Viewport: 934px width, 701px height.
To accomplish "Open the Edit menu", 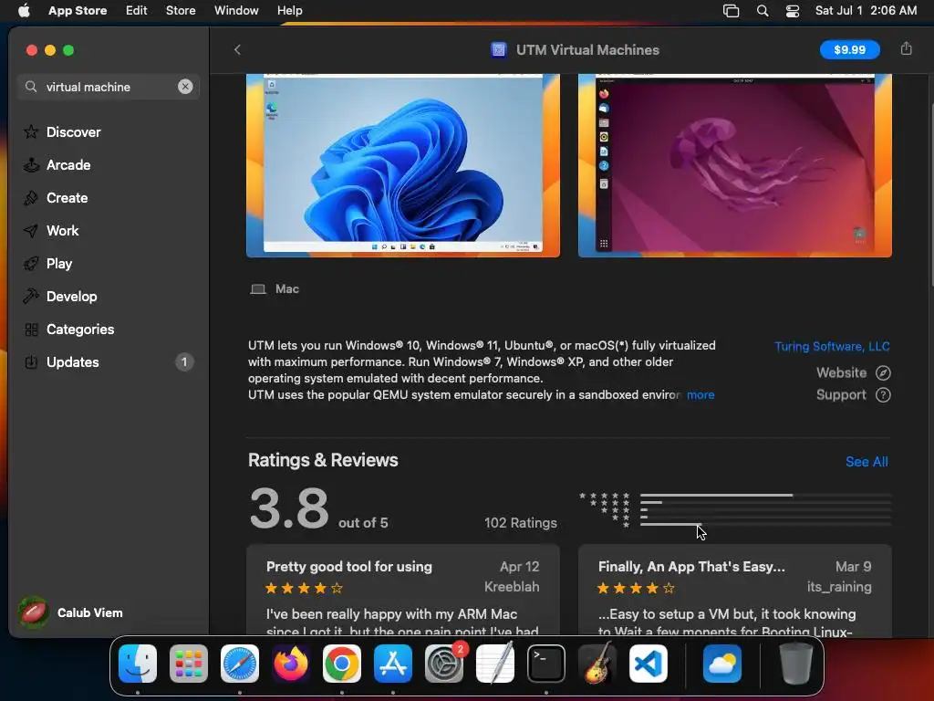I will tap(137, 11).
